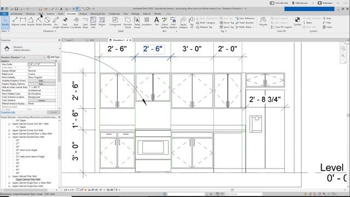Screen dimensions: 350x197
Task: Save the project from quick access toolbar
Action: (16, 9)
